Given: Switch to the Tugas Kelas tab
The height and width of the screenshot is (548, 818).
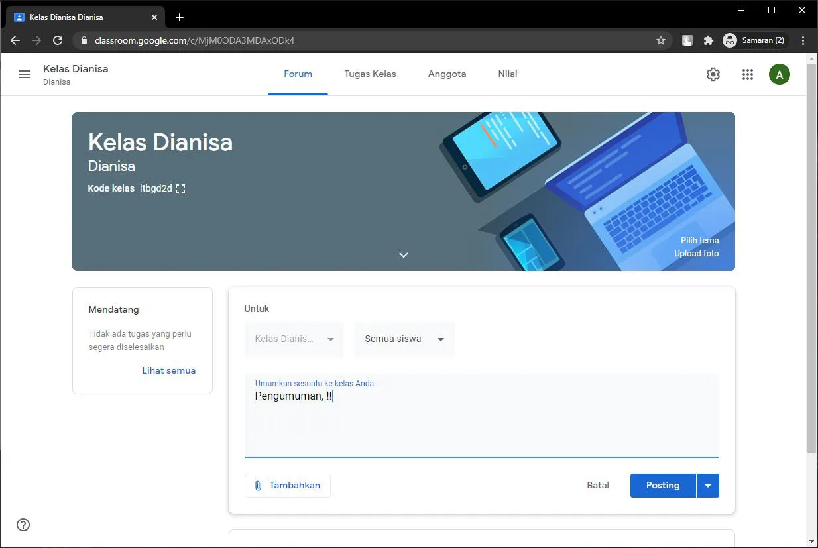Looking at the screenshot, I should (x=370, y=74).
